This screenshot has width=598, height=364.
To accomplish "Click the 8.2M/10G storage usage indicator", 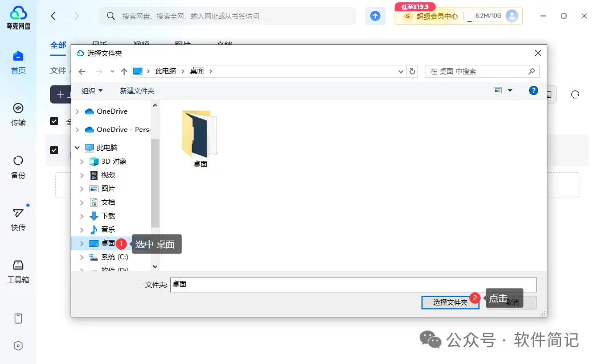I will pyautogui.click(x=488, y=16).
